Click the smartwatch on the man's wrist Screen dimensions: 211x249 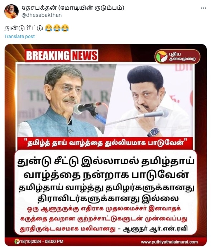click(154, 132)
